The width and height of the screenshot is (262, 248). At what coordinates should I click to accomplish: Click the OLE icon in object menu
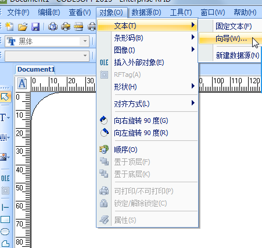104,62
